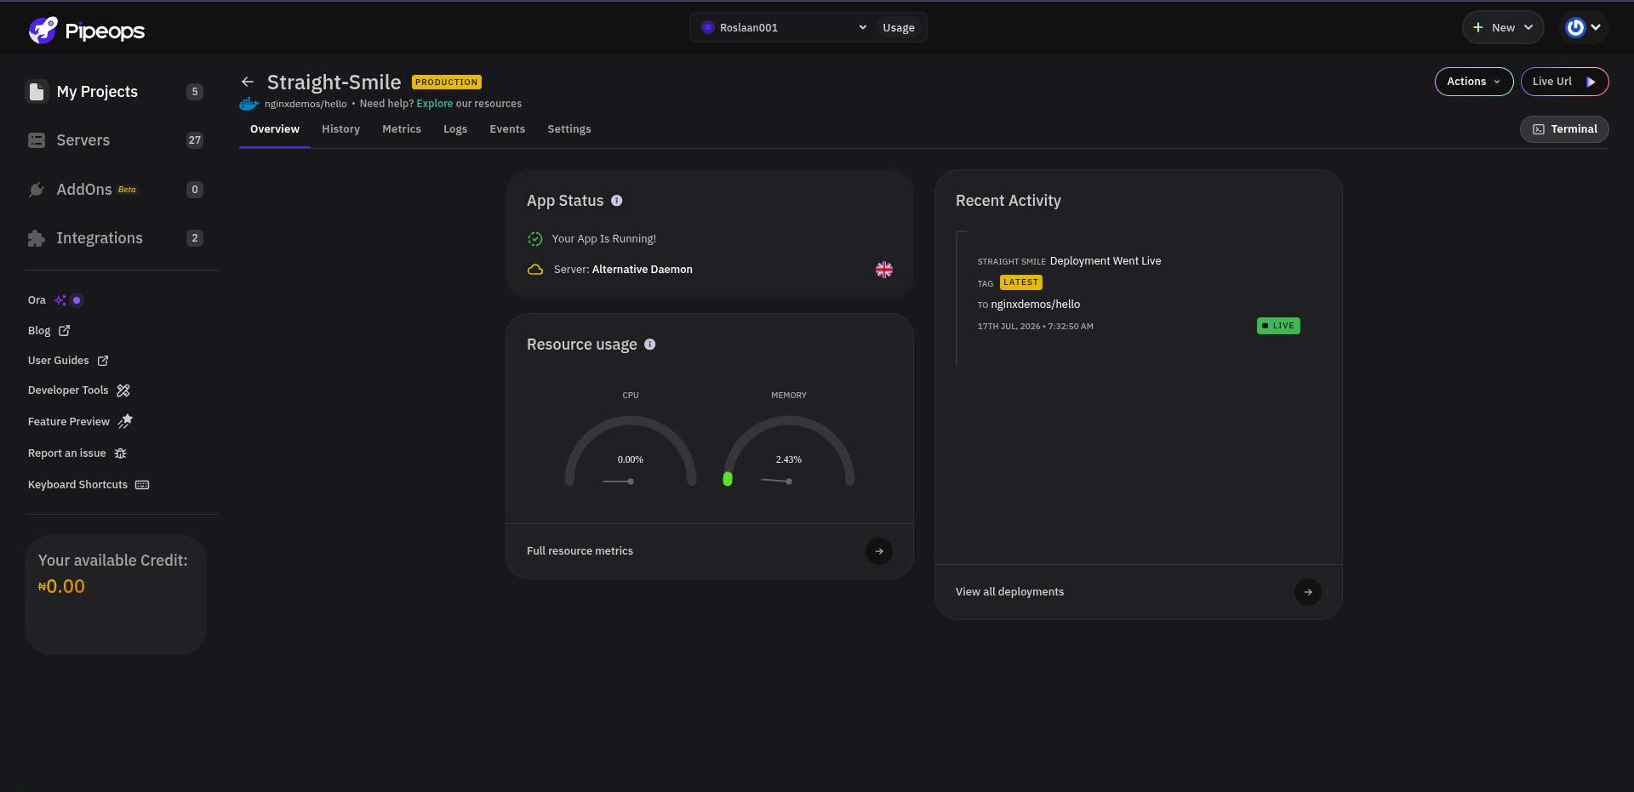The image size is (1634, 792).
Task: Click the Live Url play arrow icon
Action: [x=1591, y=82]
